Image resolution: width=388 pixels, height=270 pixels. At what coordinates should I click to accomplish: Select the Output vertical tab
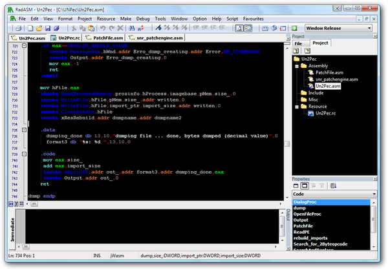coord(288,214)
